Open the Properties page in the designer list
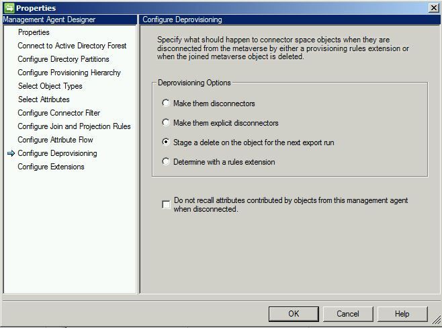 [x=34, y=32]
